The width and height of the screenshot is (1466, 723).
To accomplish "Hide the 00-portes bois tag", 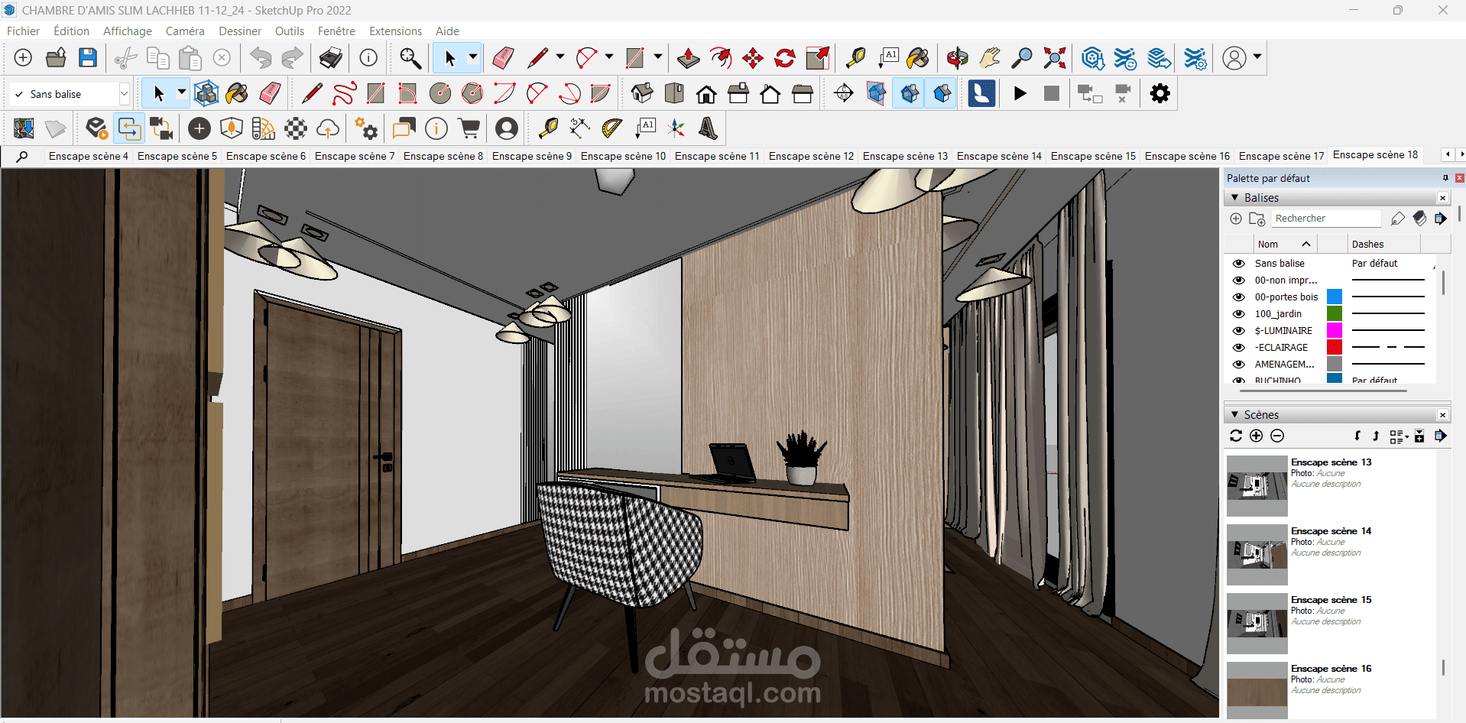I will click(1238, 297).
